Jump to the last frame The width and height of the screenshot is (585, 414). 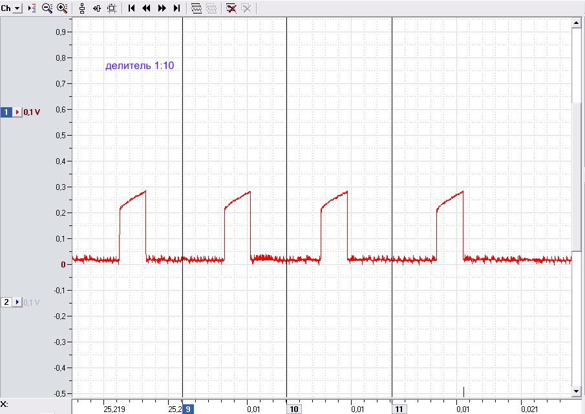tap(177, 8)
